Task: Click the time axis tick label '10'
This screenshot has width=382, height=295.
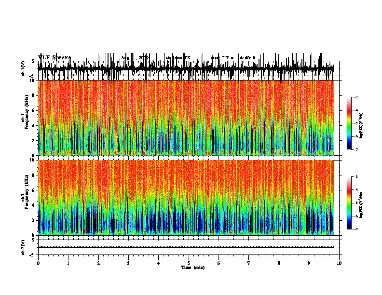Action: [339, 263]
